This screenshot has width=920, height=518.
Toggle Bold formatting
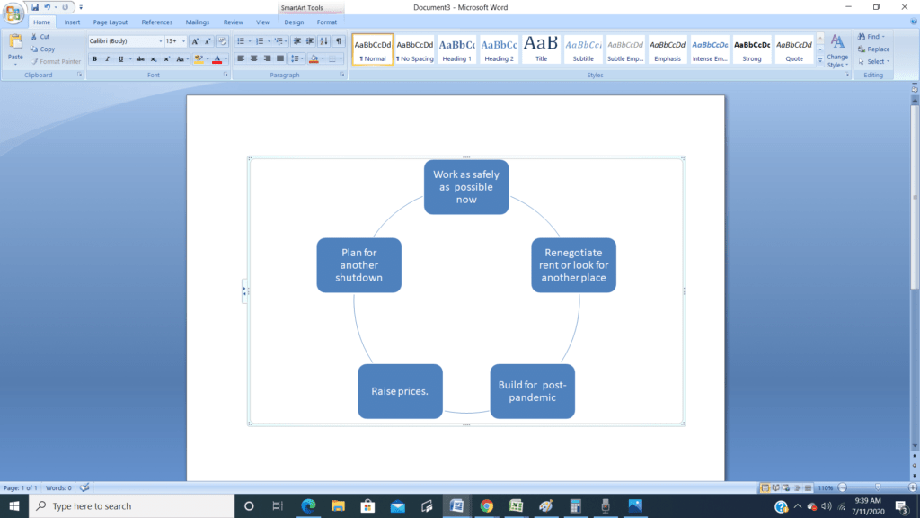click(x=94, y=59)
